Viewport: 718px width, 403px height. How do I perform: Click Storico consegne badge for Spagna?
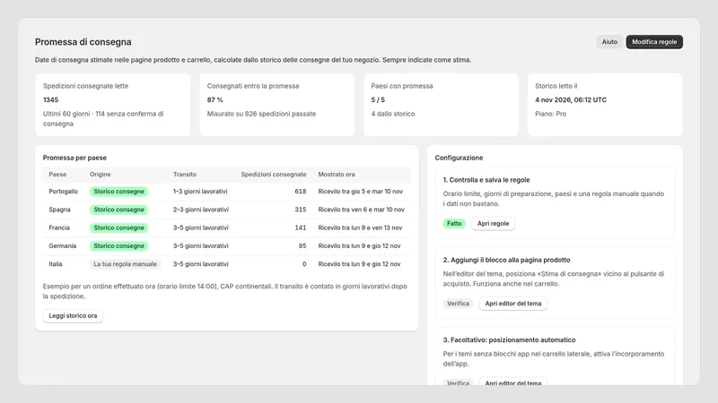coord(118,210)
